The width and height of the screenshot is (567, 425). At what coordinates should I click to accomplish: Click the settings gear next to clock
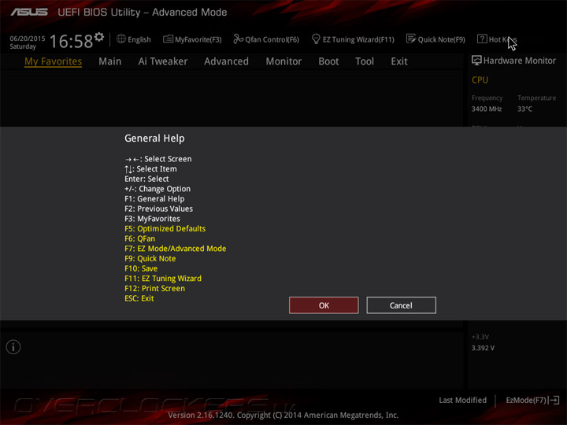[99, 37]
